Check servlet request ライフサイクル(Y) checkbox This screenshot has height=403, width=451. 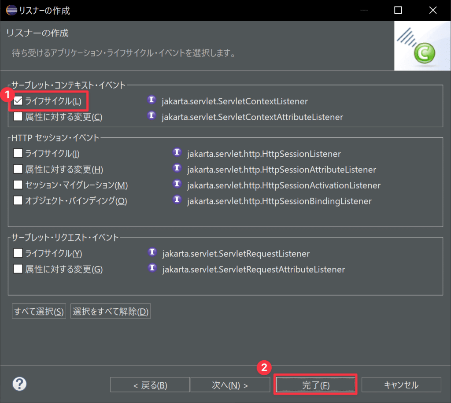pyautogui.click(x=18, y=253)
